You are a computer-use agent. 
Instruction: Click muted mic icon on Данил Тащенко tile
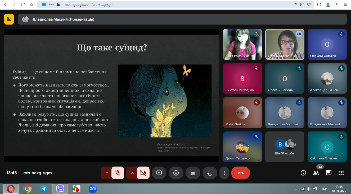click(x=256, y=137)
